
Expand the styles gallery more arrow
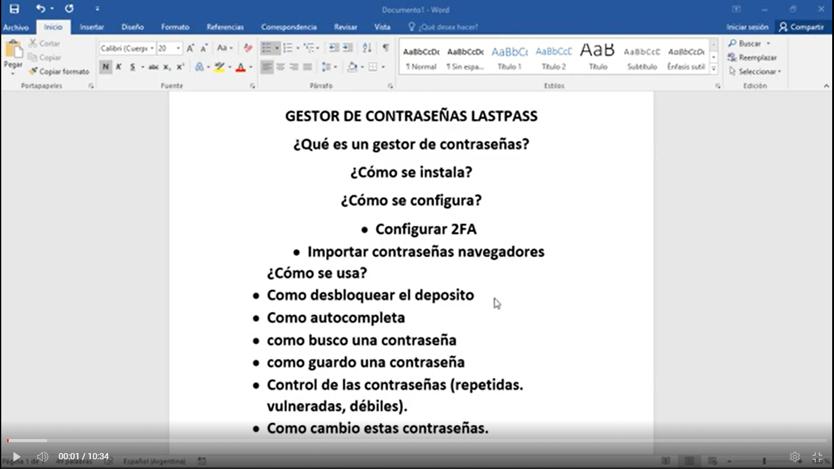pyautogui.click(x=714, y=70)
